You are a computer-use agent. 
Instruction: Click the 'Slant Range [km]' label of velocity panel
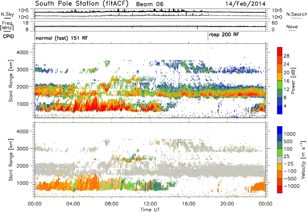[x=11, y=160]
